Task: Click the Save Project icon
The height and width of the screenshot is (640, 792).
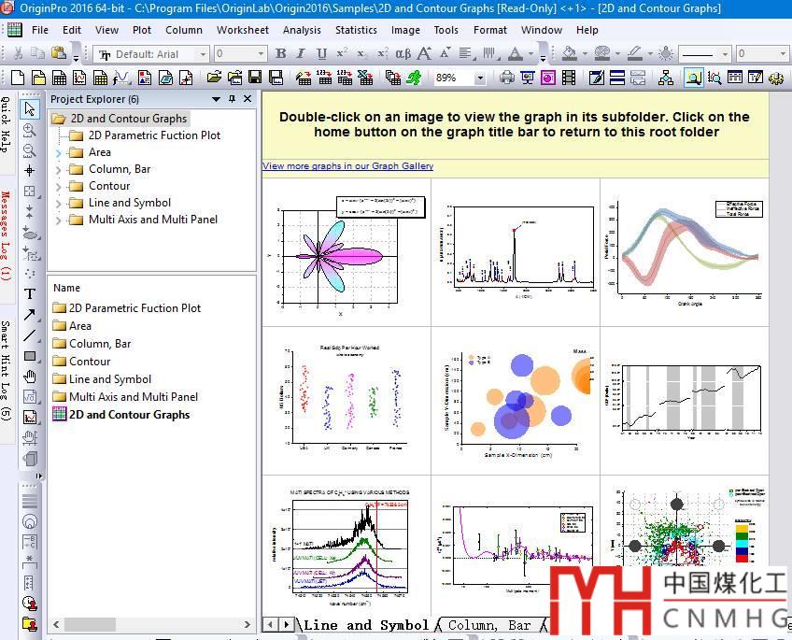Action: click(x=255, y=78)
